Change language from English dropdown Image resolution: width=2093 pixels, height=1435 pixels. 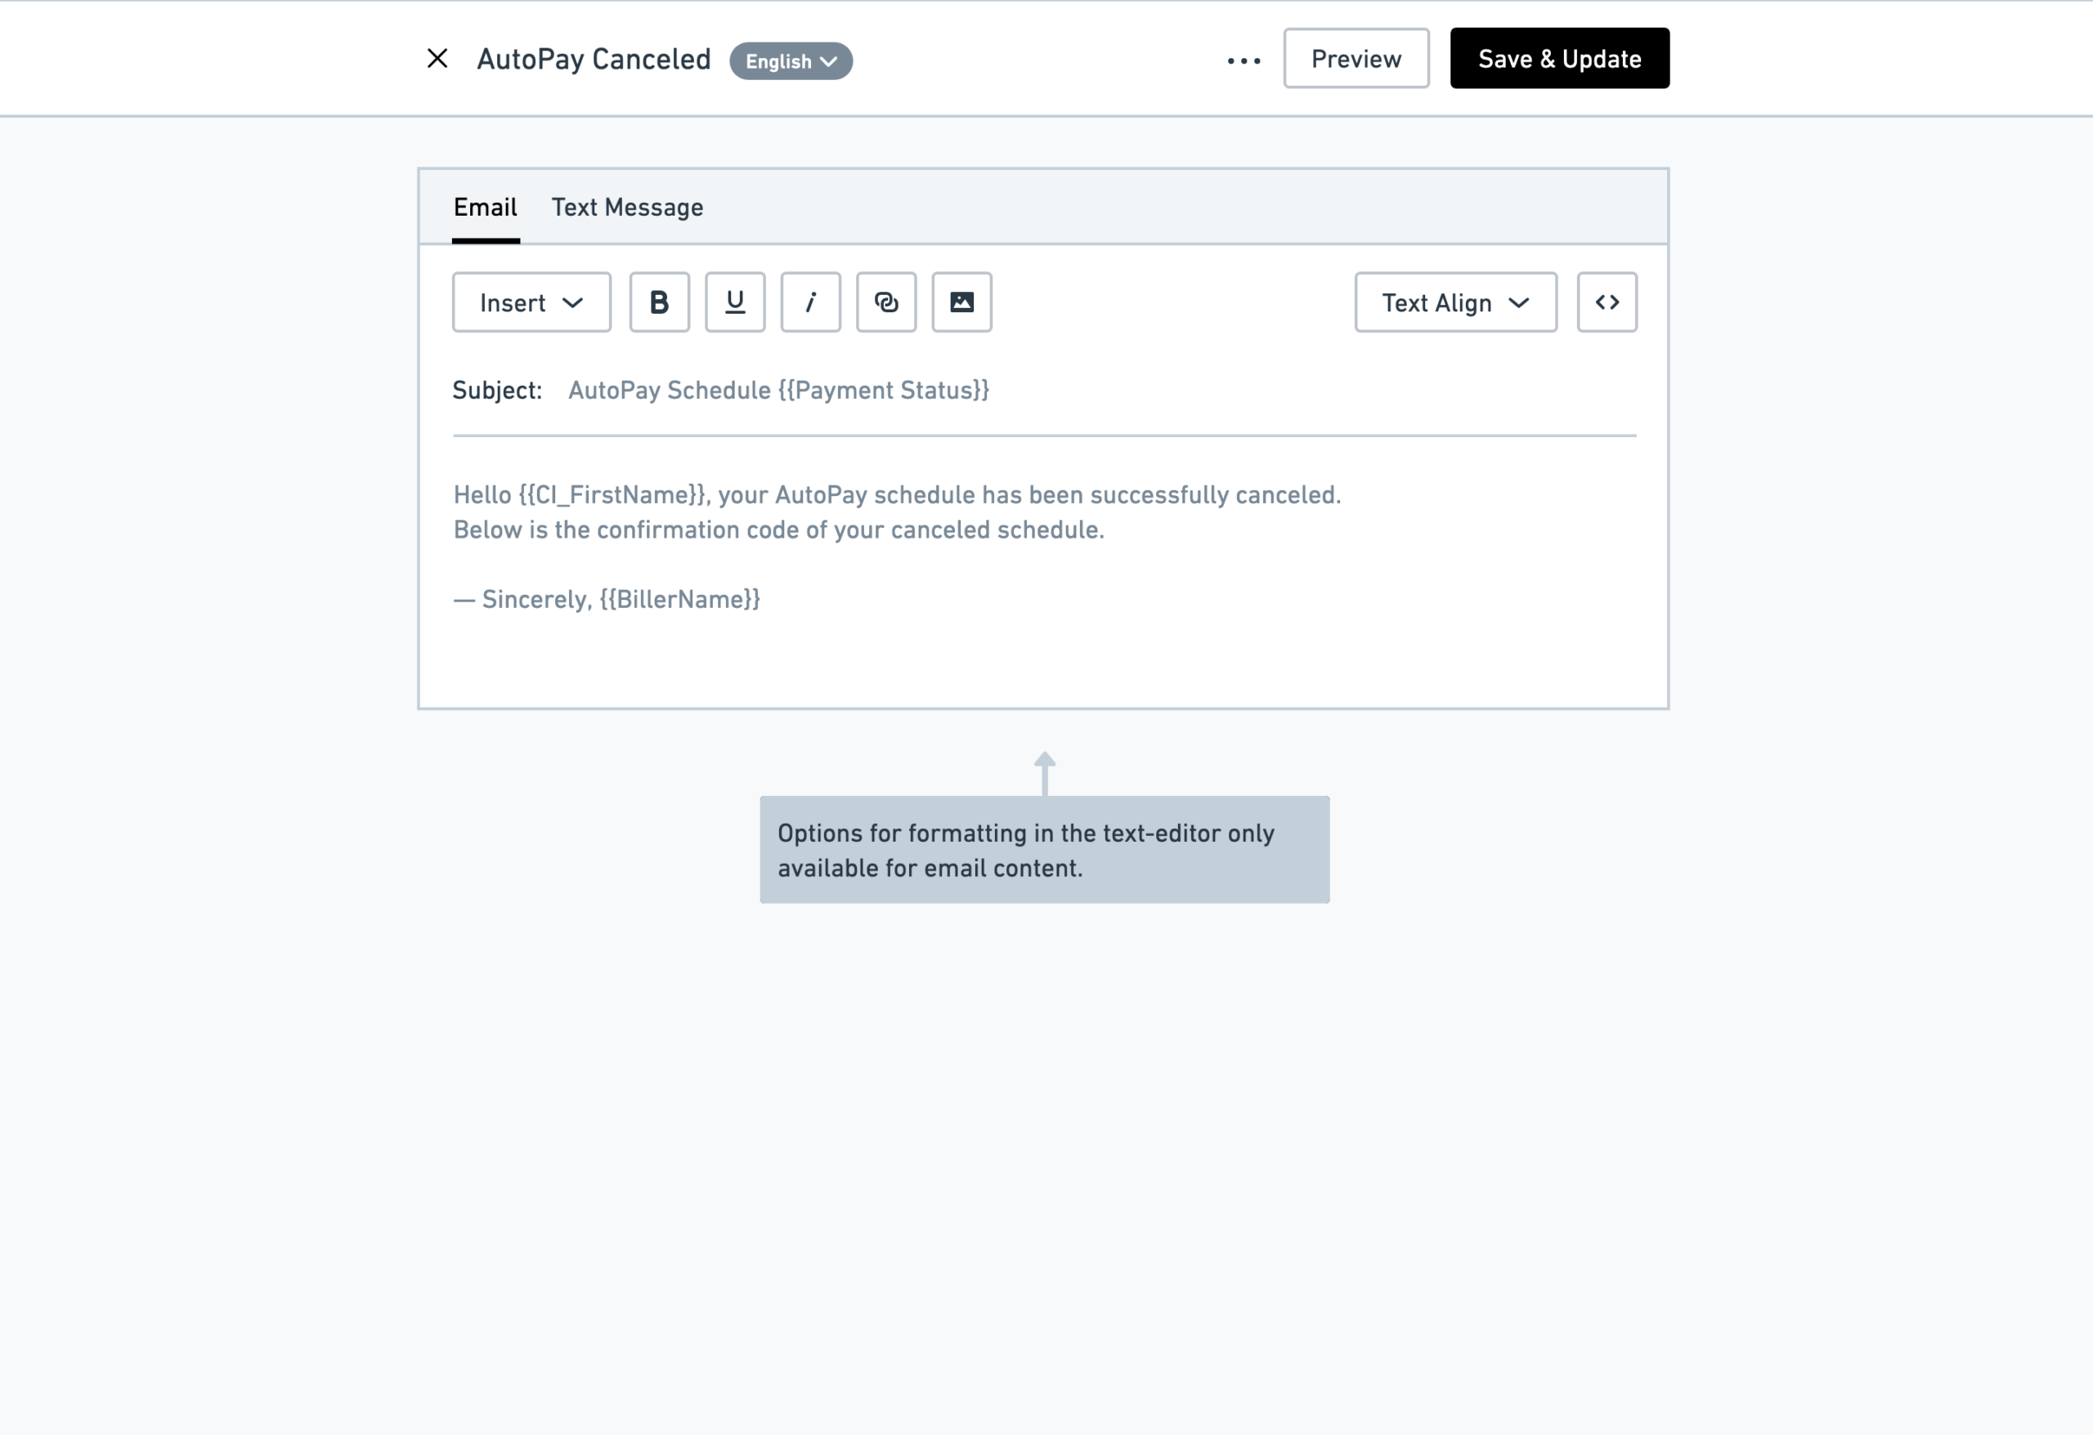tap(791, 61)
